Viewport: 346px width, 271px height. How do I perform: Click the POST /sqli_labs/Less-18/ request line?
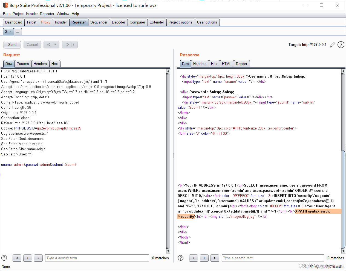coord(29,71)
